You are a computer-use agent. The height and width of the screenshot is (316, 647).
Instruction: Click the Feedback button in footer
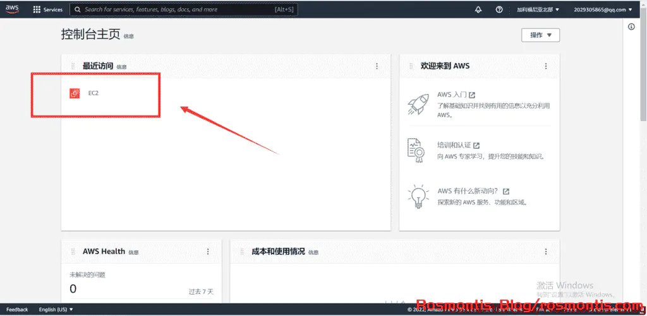[x=17, y=310]
